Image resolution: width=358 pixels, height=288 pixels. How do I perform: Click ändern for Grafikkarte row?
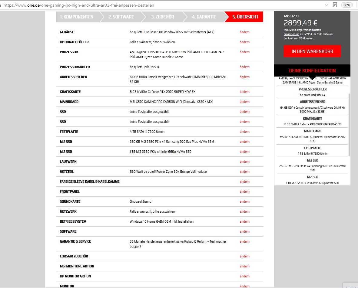pos(244,92)
